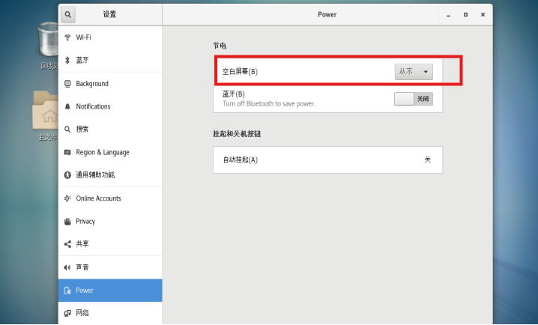538x325 pixels.
Task: Open 共享 sharing settings
Action: coord(110,244)
